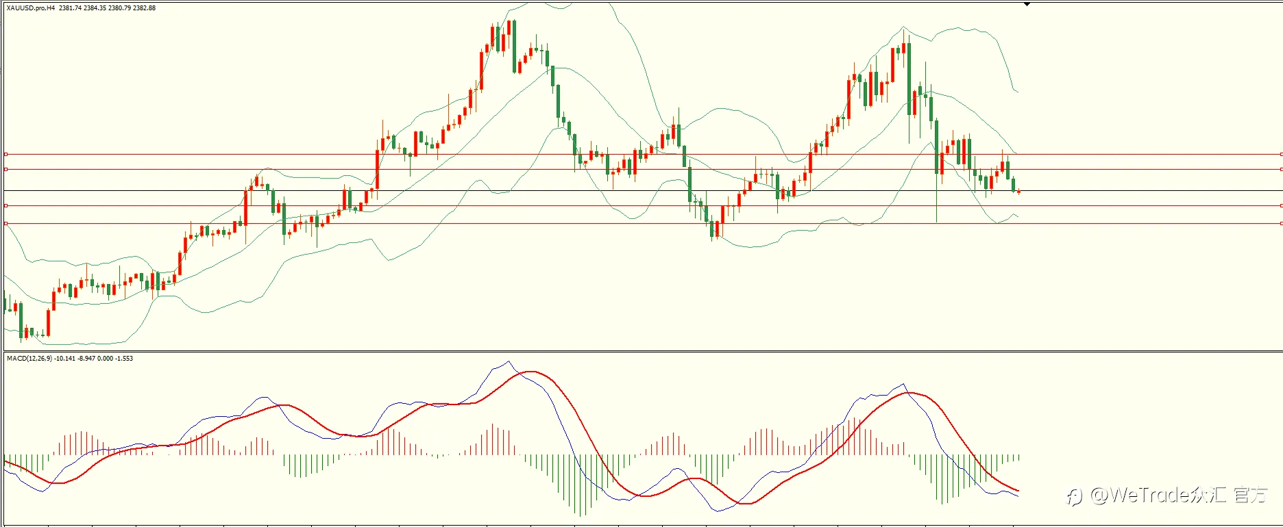
Task: Click the MACD(12,26,9) indicator label
Action: [29, 359]
